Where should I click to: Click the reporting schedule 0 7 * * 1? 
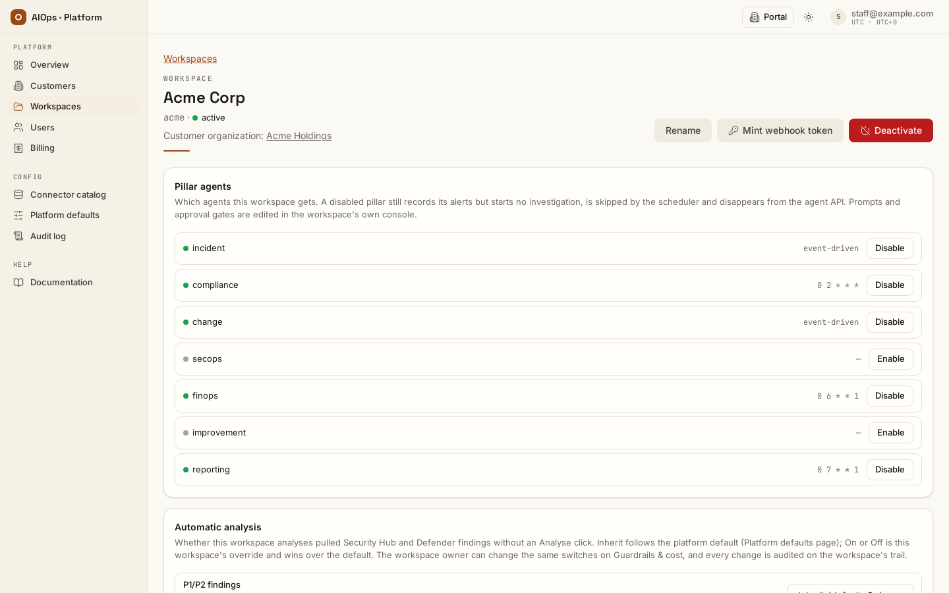tap(838, 470)
